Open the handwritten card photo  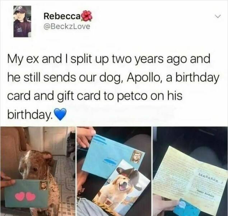click(x=190, y=171)
